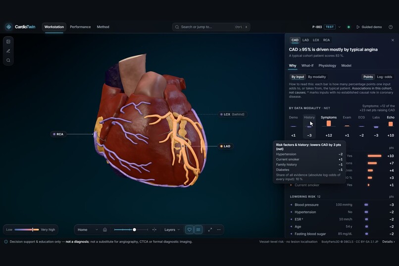
Task: Focus the Search or jump to field
Action: click(211, 27)
